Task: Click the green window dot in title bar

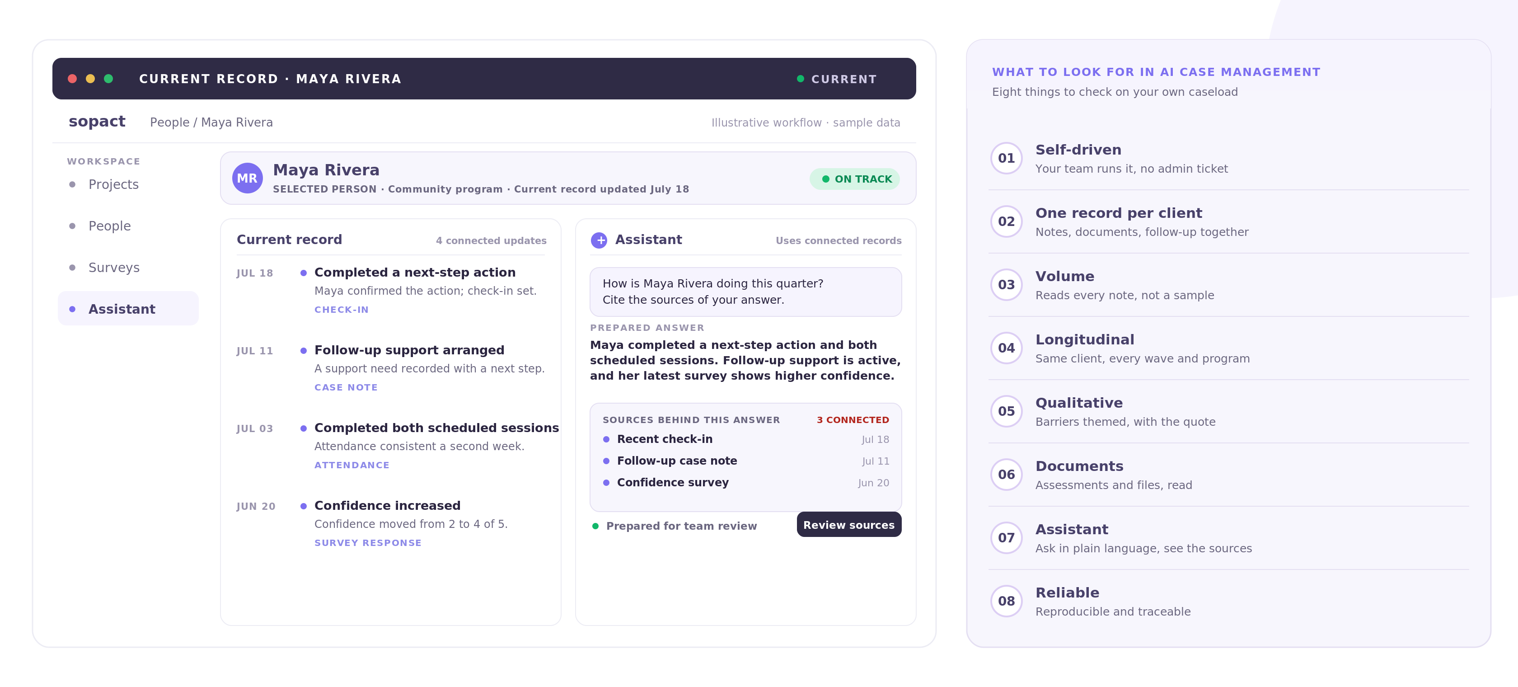Action: 108,79
